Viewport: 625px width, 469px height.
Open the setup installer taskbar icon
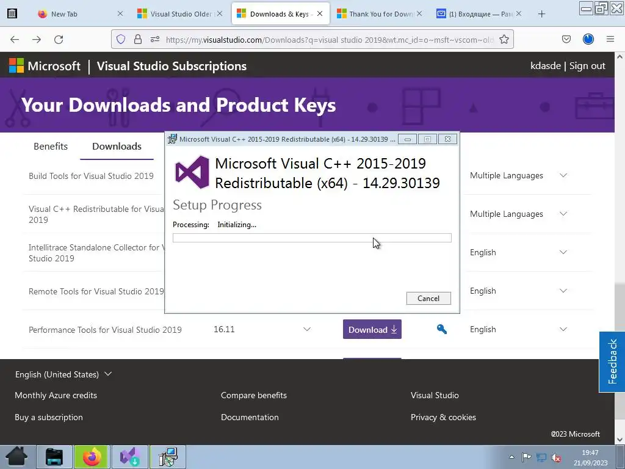point(168,457)
